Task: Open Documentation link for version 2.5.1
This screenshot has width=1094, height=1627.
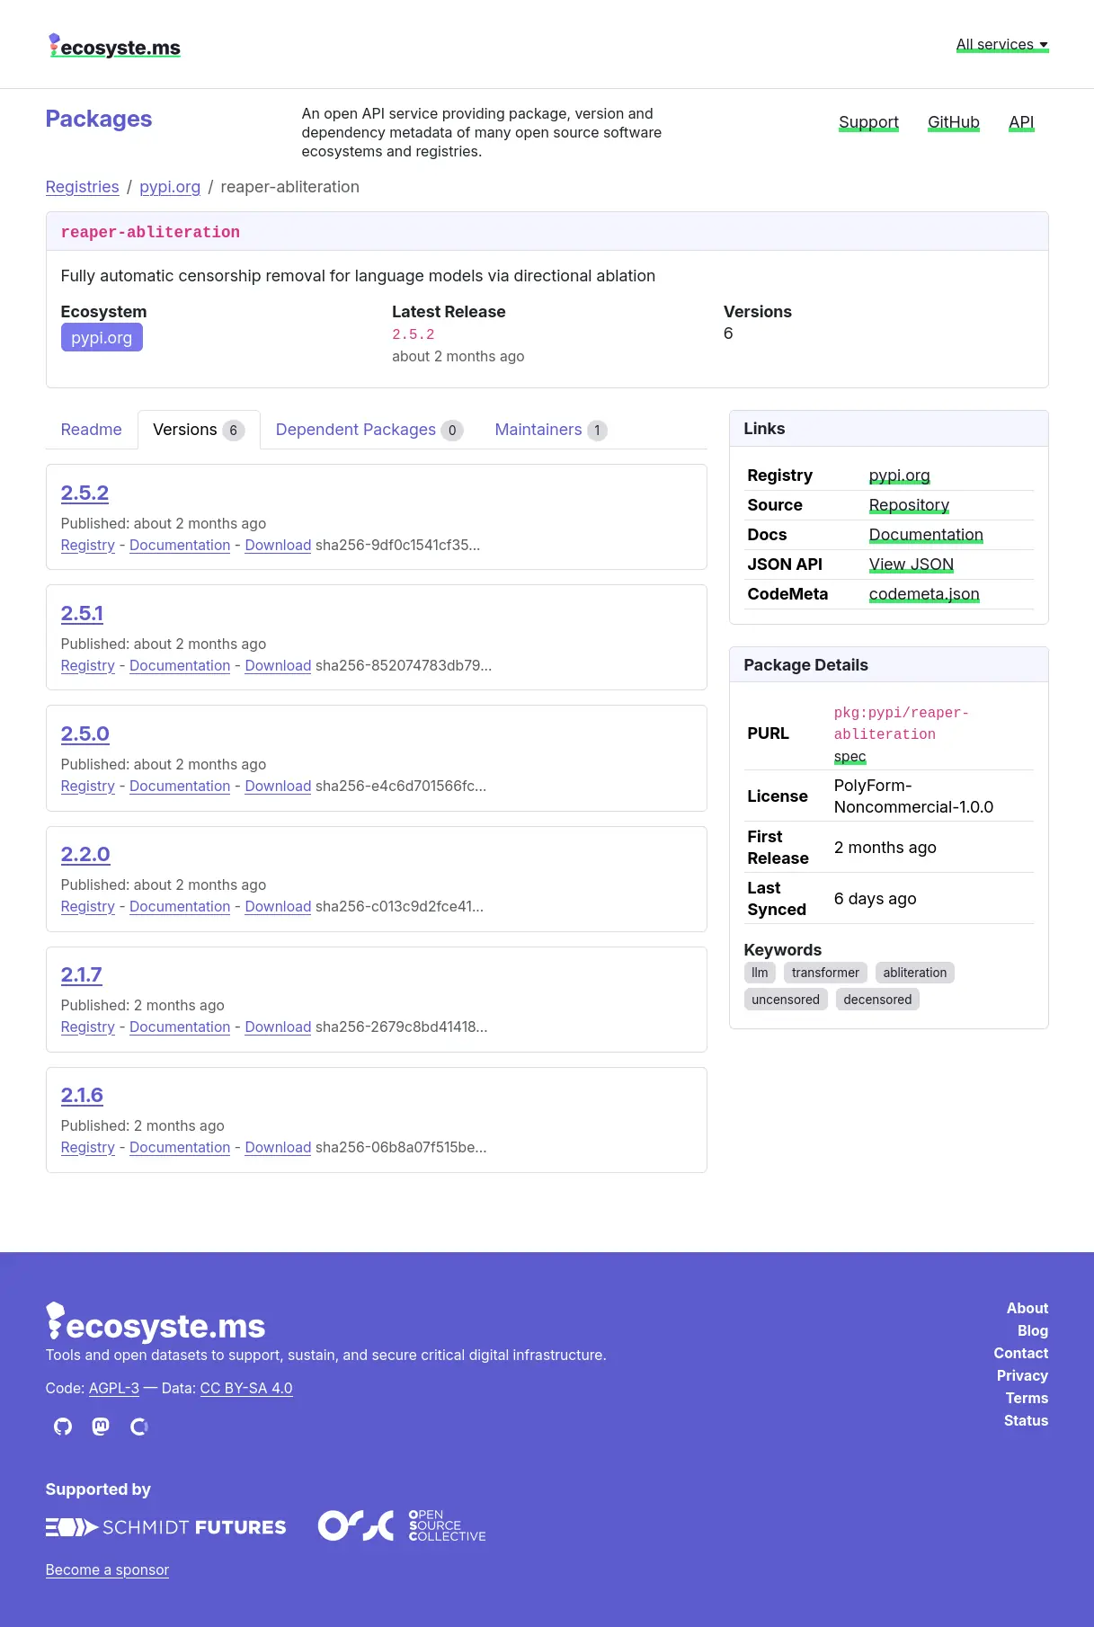Action: click(x=180, y=665)
